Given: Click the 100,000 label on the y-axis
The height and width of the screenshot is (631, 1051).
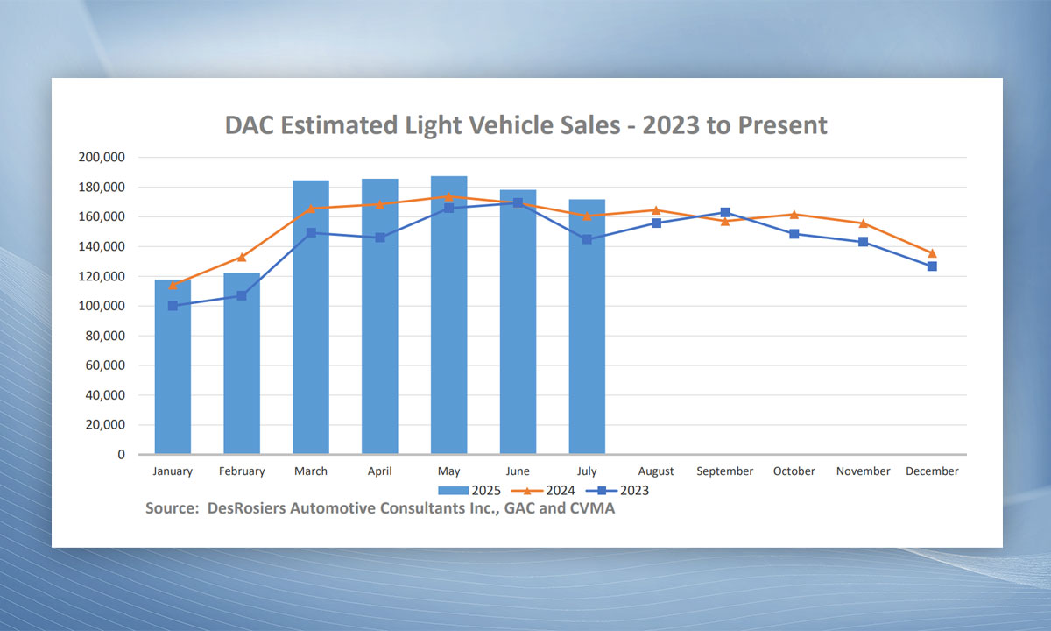Looking at the screenshot, I should pyautogui.click(x=102, y=306).
